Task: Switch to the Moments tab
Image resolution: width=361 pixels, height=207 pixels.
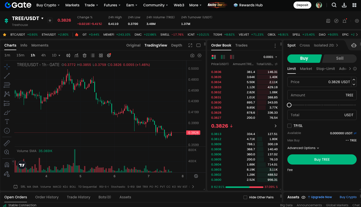Action: (40, 45)
